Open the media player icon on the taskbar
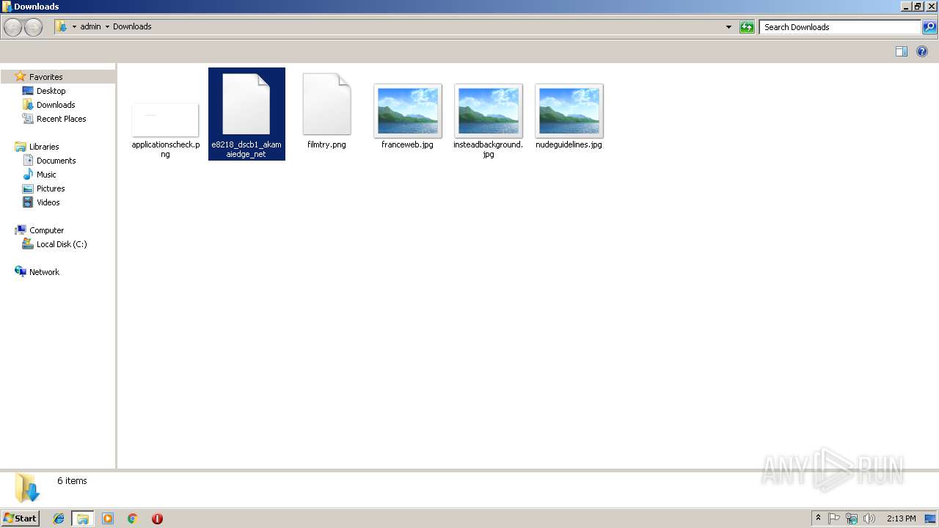Screen dimensions: 939x528 (108, 518)
